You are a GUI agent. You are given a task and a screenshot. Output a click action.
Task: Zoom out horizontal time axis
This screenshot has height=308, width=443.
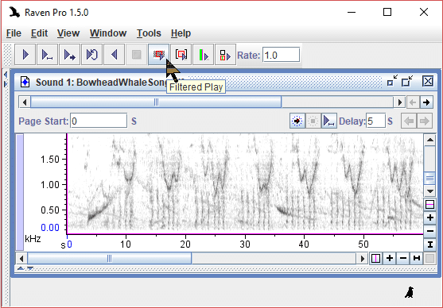coord(403,258)
